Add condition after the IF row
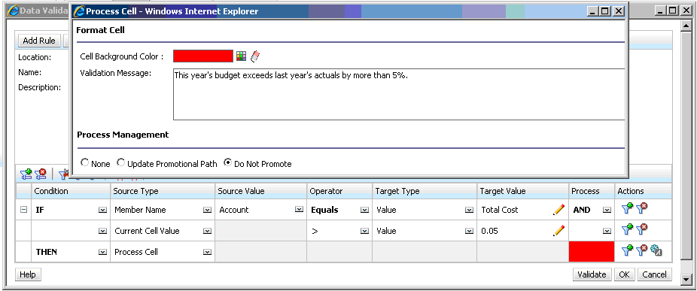The height and width of the screenshot is (291, 697). point(627,208)
